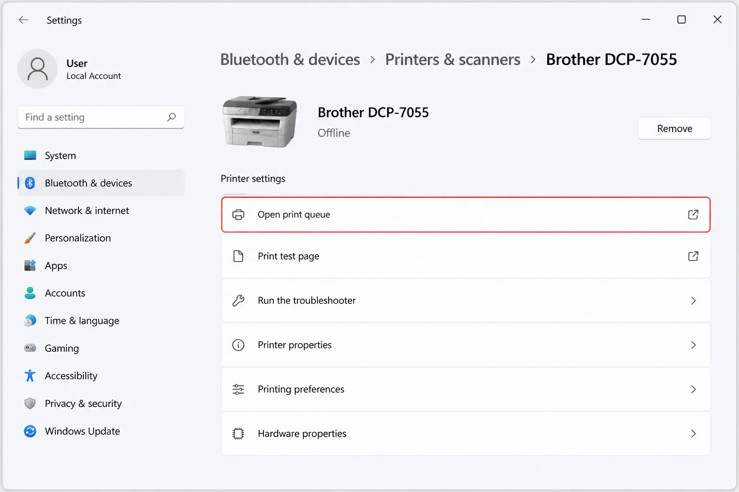Open Privacy & security settings
The width and height of the screenshot is (739, 492).
[101, 403]
